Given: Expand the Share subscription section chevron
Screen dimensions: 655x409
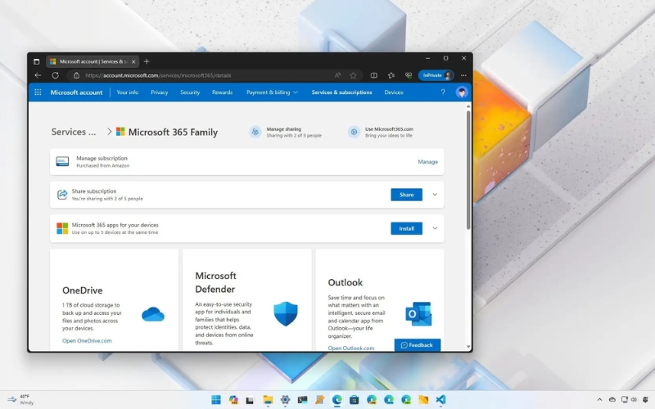Looking at the screenshot, I should [435, 195].
